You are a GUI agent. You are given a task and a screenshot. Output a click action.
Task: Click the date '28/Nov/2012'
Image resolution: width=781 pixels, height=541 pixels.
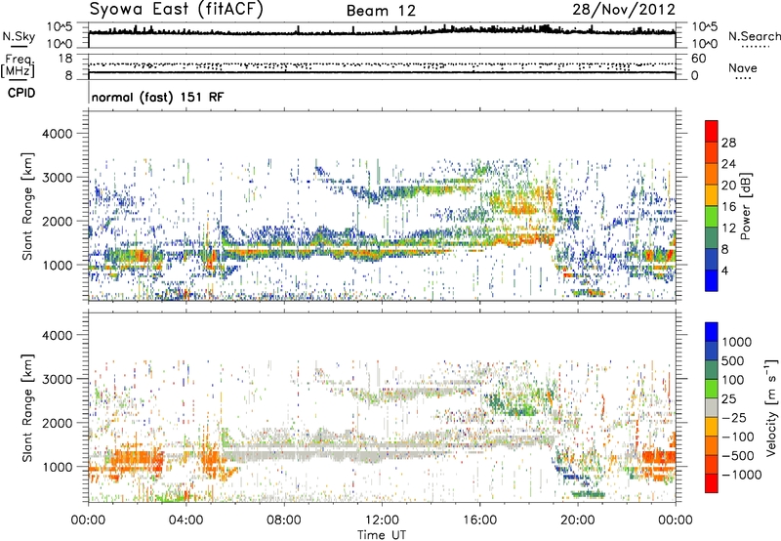(x=624, y=9)
